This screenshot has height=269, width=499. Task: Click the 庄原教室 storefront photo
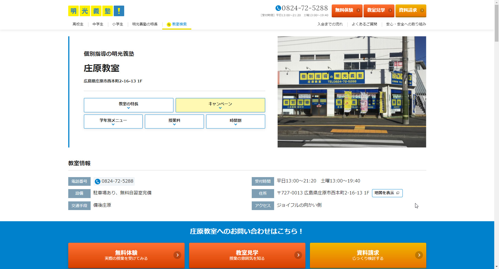click(x=352, y=92)
